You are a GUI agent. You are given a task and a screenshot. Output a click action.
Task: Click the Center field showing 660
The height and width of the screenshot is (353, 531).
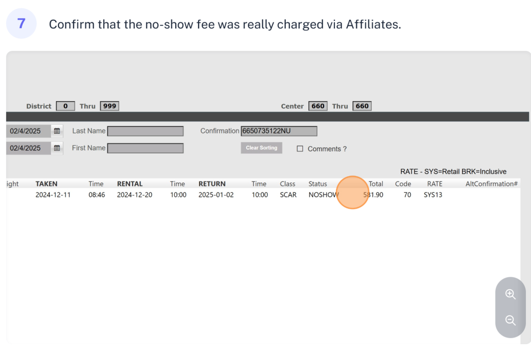point(318,106)
